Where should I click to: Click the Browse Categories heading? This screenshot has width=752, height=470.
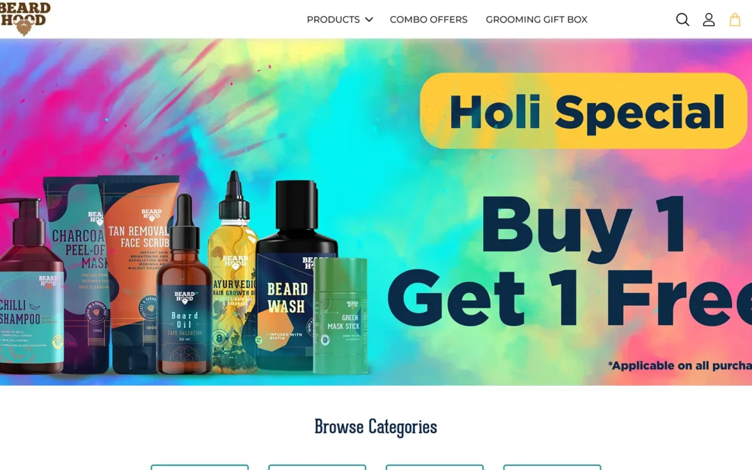coord(375,427)
